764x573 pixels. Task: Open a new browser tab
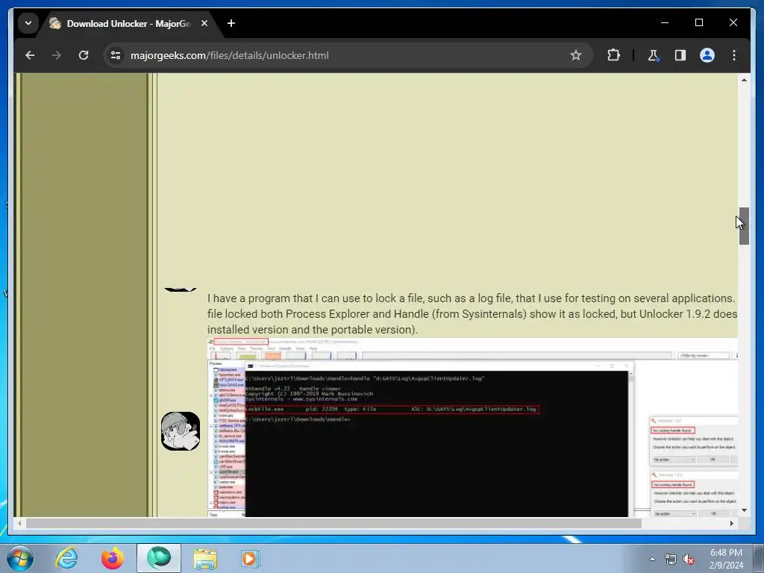coord(231,23)
